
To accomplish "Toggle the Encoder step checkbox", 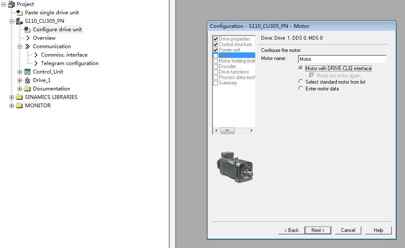I will point(216,66).
